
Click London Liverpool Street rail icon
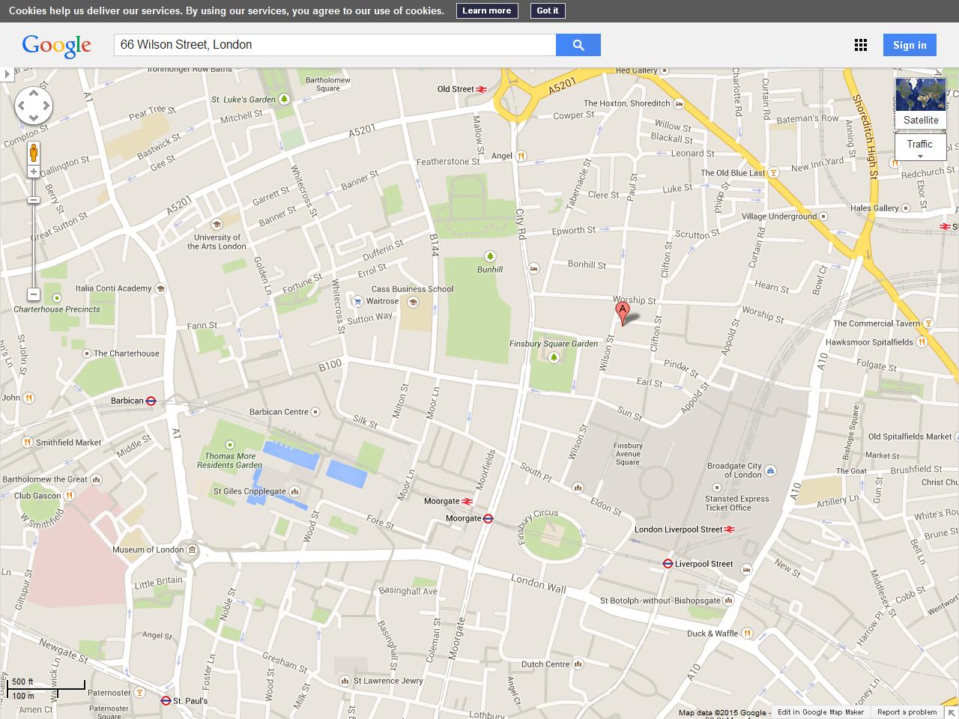click(x=731, y=530)
